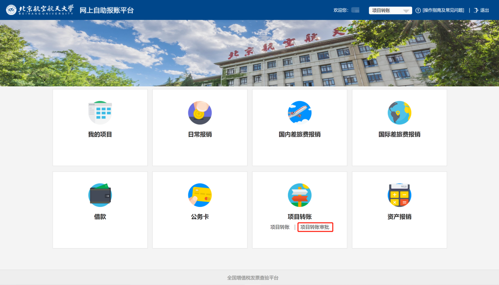Viewport: 499px width, 285px height.
Task: Click the 借款 wallet icon
Action: pos(100,195)
